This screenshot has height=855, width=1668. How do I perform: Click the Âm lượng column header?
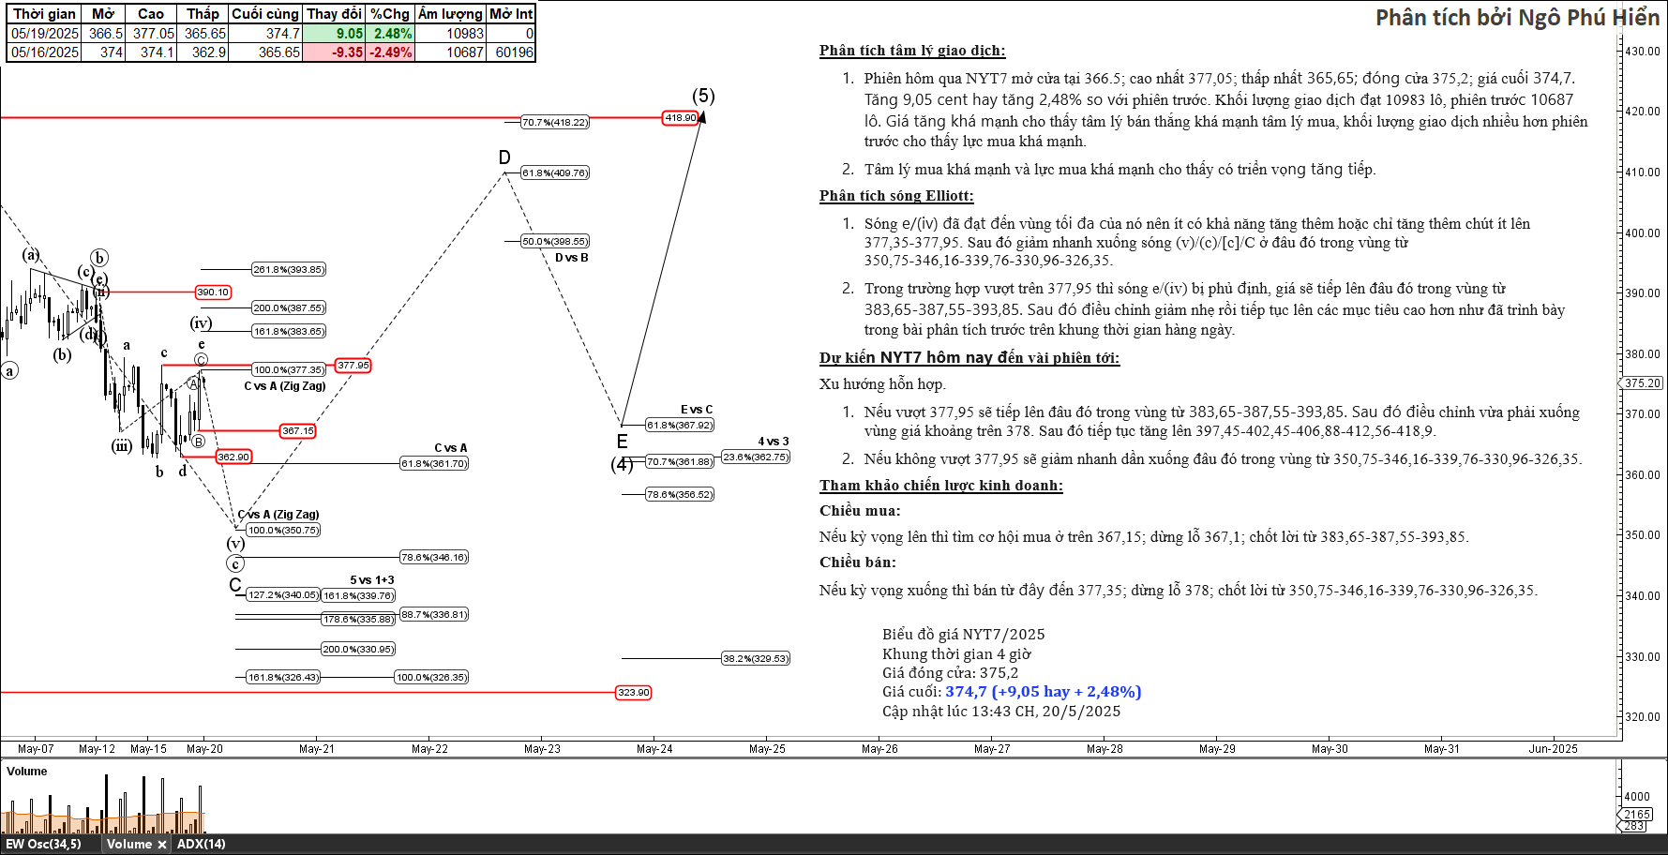tap(450, 14)
